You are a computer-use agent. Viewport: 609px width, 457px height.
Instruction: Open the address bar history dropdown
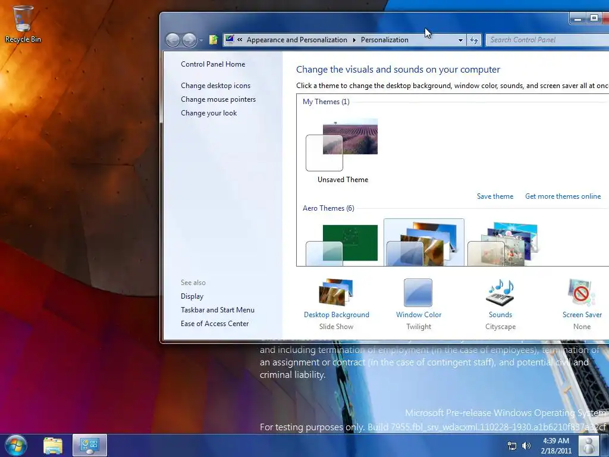[x=460, y=40]
